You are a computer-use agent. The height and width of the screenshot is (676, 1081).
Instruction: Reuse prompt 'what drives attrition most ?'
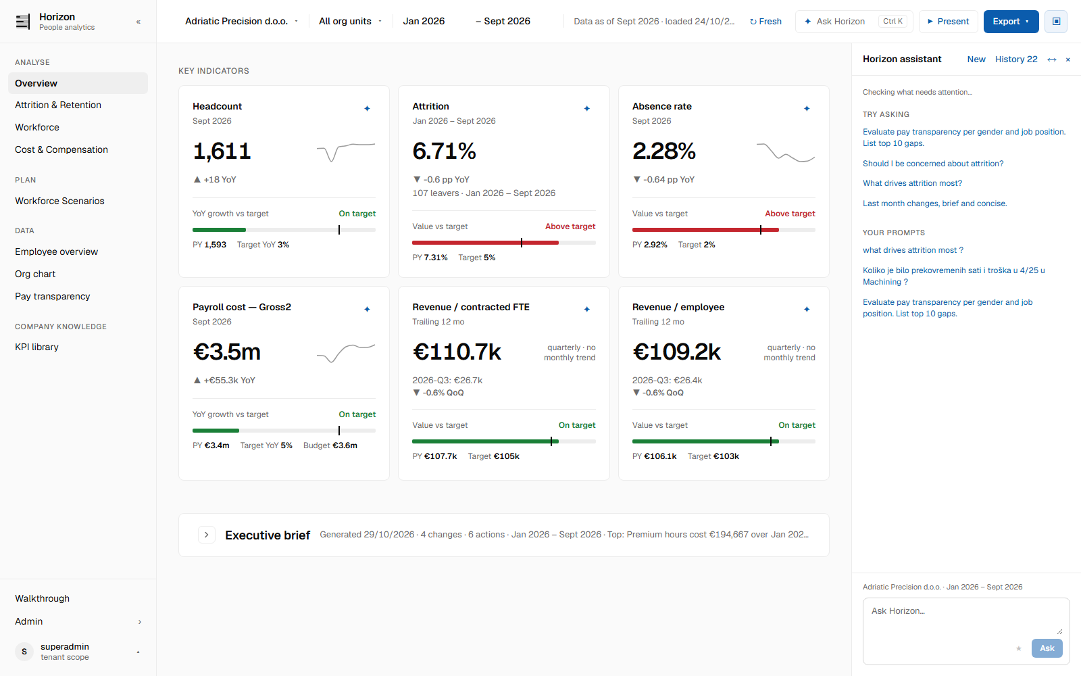click(x=913, y=250)
